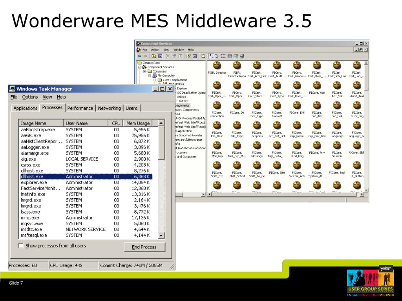Switch to the Applications tab
402x301 pixels.
click(26, 108)
